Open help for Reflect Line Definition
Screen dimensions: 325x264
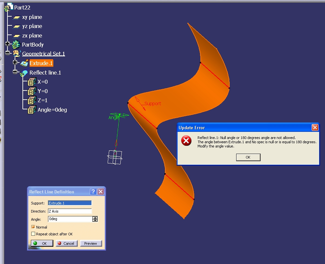[93, 191]
